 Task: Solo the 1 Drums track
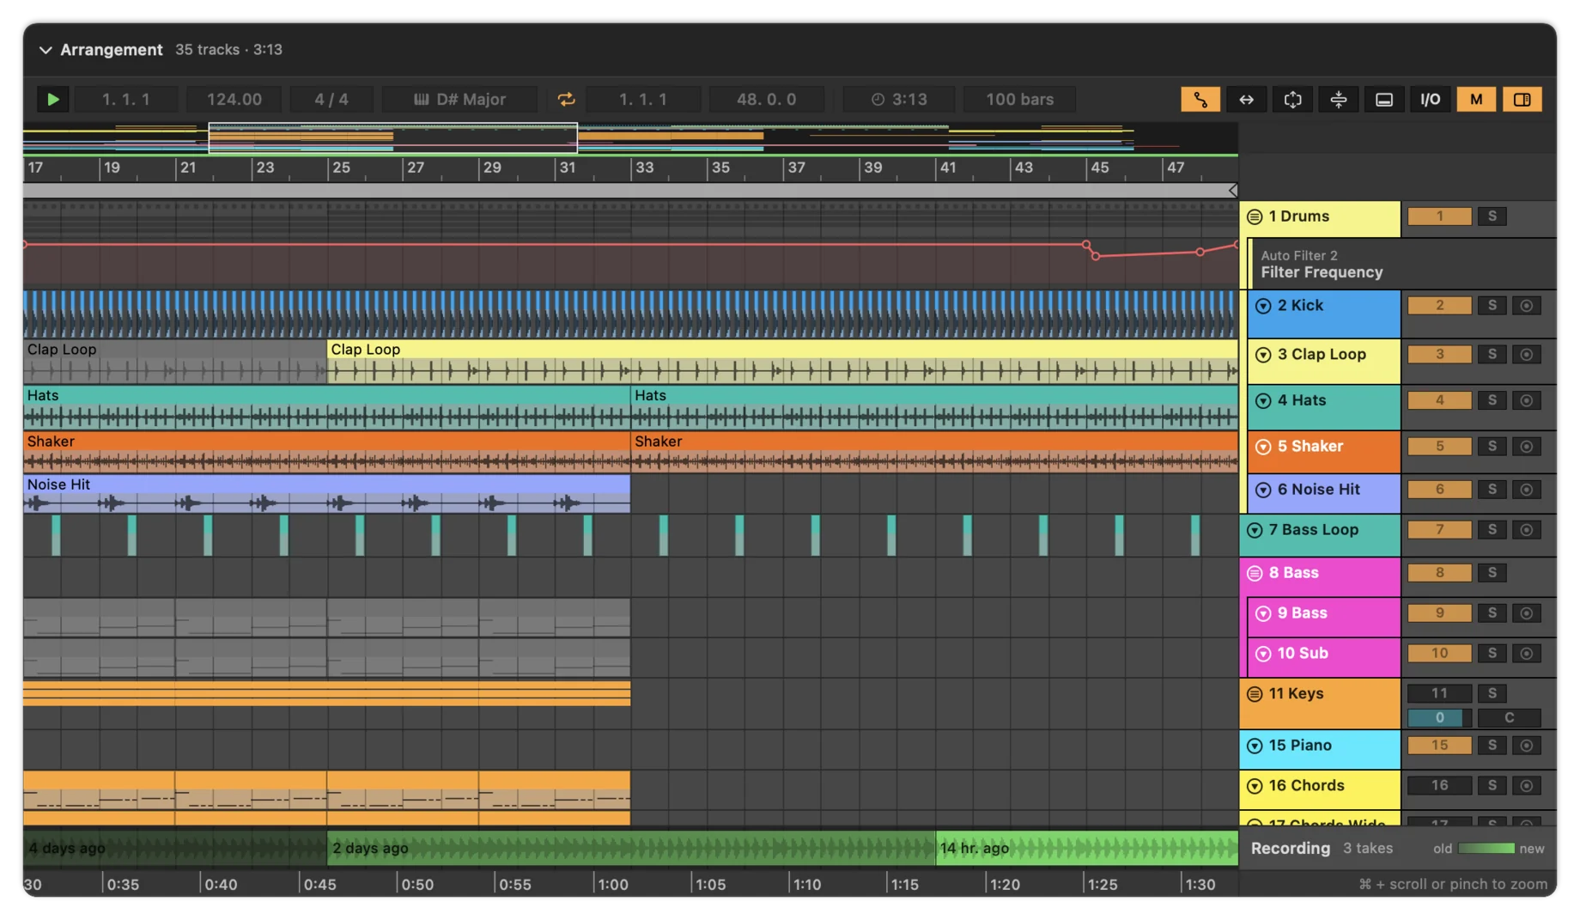(1492, 216)
